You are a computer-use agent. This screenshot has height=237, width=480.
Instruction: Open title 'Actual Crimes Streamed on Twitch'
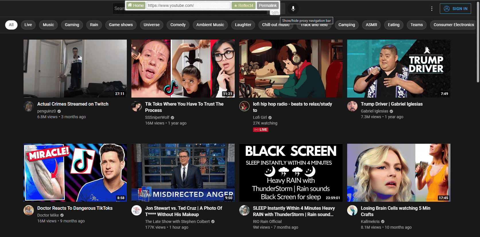coord(73,104)
